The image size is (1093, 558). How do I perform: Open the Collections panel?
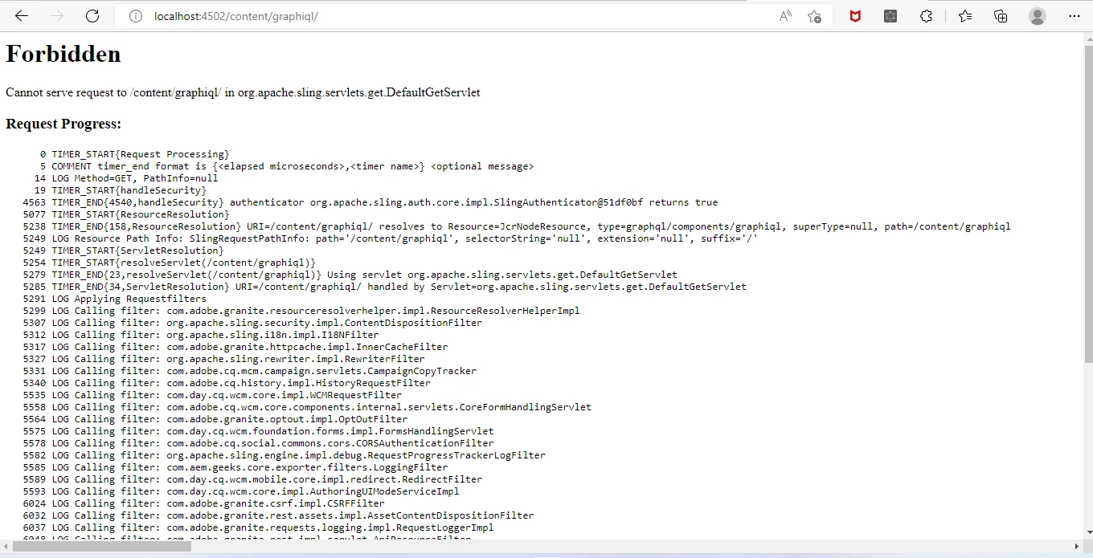tap(1001, 16)
